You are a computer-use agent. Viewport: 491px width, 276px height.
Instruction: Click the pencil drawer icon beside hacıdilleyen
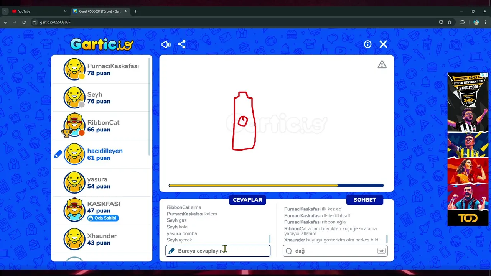(58, 154)
